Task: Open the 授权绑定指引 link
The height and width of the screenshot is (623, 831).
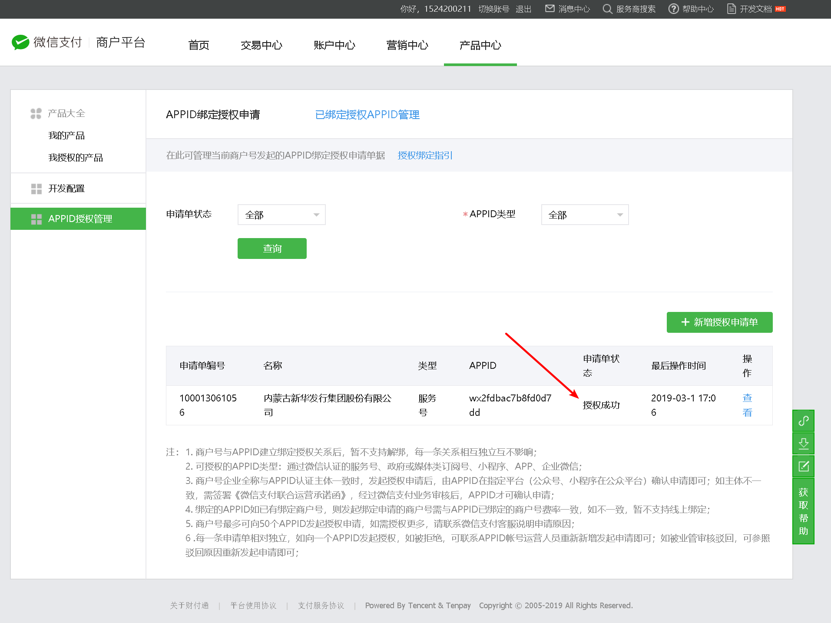Action: [425, 156]
